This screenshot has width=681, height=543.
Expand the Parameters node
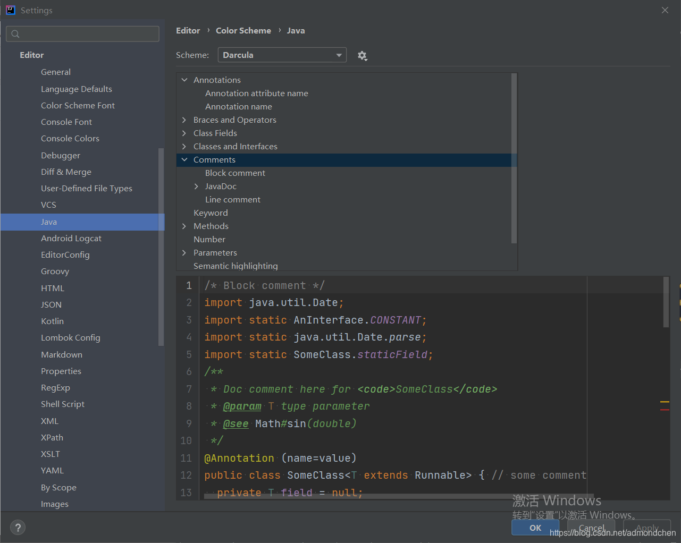tap(184, 252)
